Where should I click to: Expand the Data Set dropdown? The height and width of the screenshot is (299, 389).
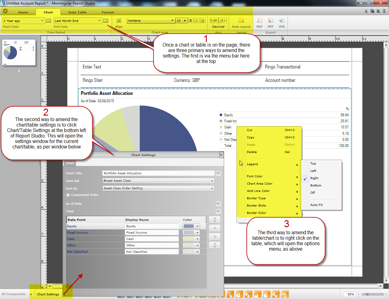tap(212, 181)
